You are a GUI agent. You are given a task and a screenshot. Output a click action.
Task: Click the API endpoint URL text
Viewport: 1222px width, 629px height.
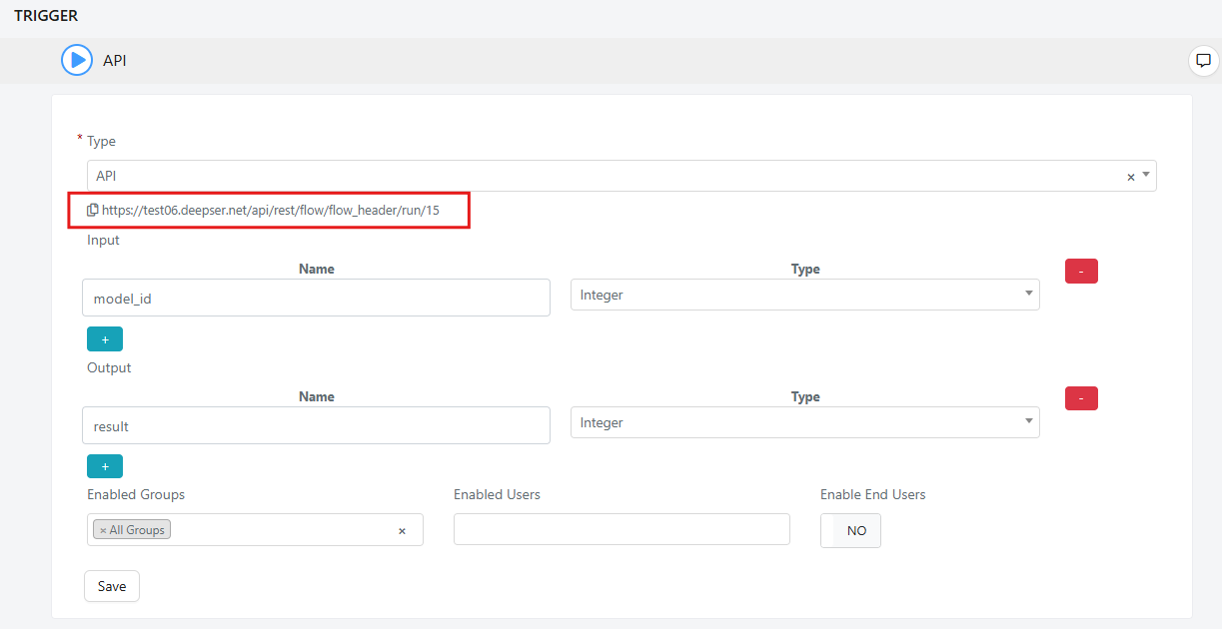270,211
